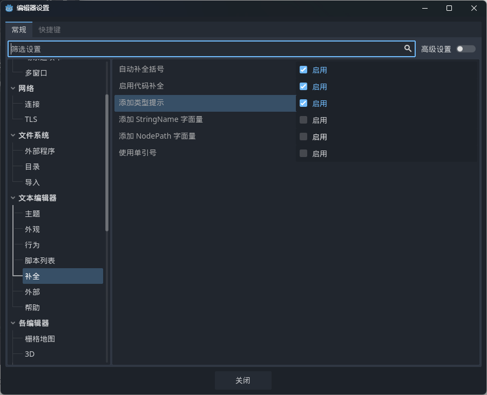Open the 栅格地图 settings category
487x395 pixels.
click(x=40, y=339)
